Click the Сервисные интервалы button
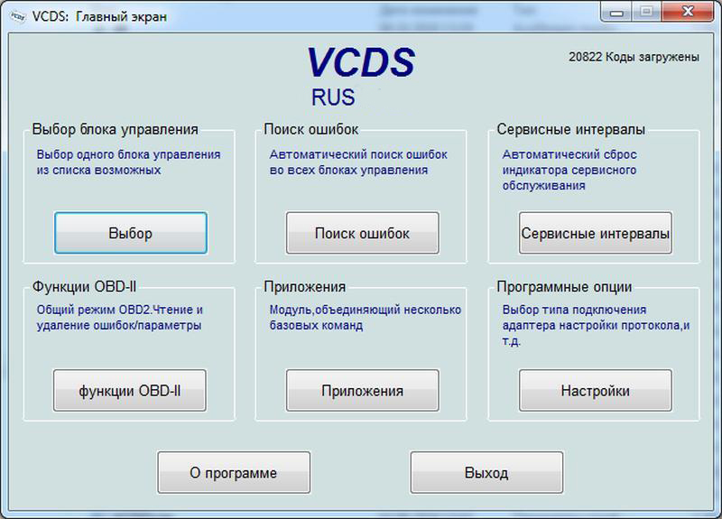This screenshot has height=519, width=722. tap(596, 233)
